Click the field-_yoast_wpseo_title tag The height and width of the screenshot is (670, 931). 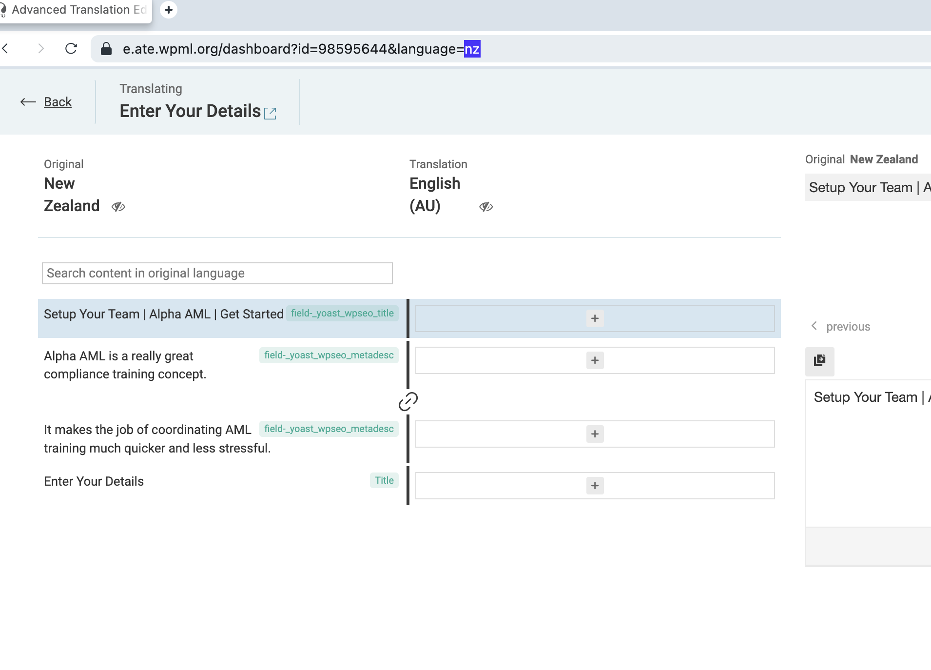click(342, 313)
